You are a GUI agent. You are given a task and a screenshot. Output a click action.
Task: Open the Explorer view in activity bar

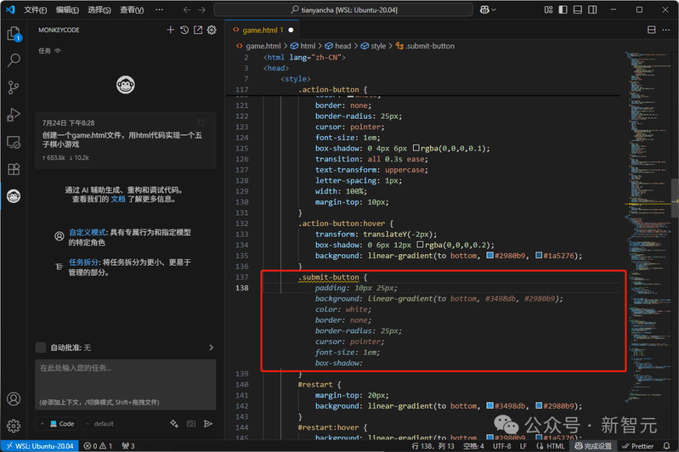pos(13,34)
